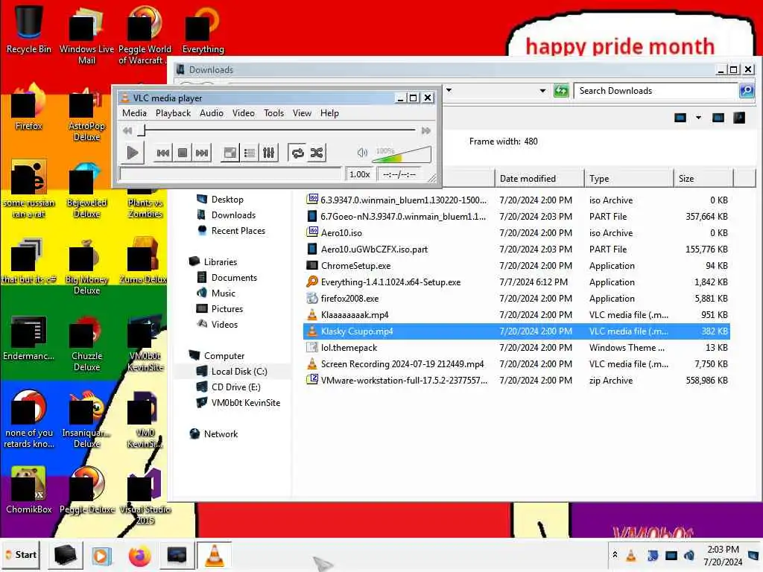Sort files by Type column
The image size is (763, 572).
(629, 179)
